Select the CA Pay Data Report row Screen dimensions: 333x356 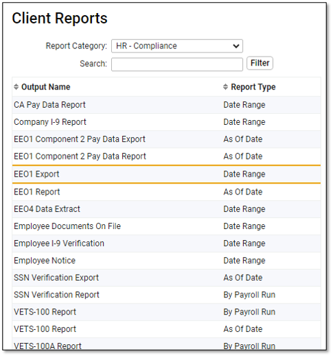coord(166,105)
